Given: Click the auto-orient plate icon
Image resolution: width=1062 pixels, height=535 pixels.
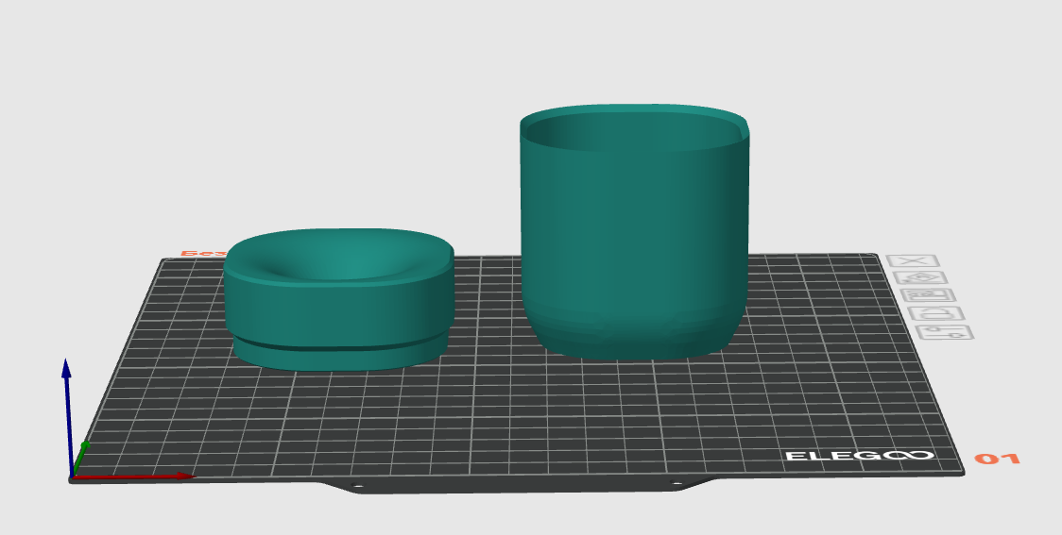Looking at the screenshot, I should (920, 278).
